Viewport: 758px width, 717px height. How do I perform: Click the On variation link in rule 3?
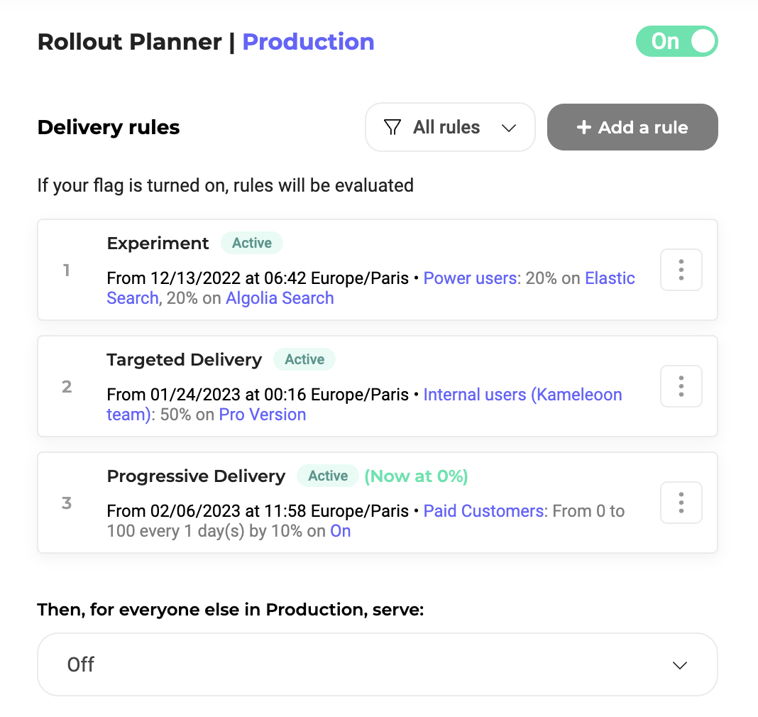341,531
